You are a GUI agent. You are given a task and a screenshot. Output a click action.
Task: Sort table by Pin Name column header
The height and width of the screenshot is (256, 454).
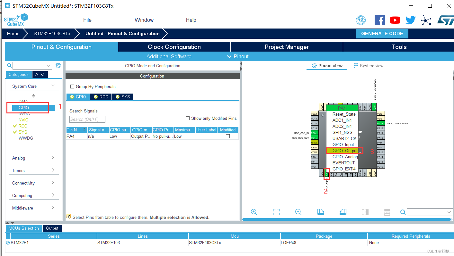point(76,130)
